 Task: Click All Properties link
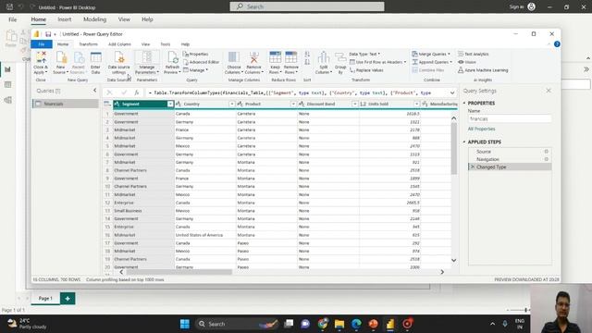tap(481, 129)
